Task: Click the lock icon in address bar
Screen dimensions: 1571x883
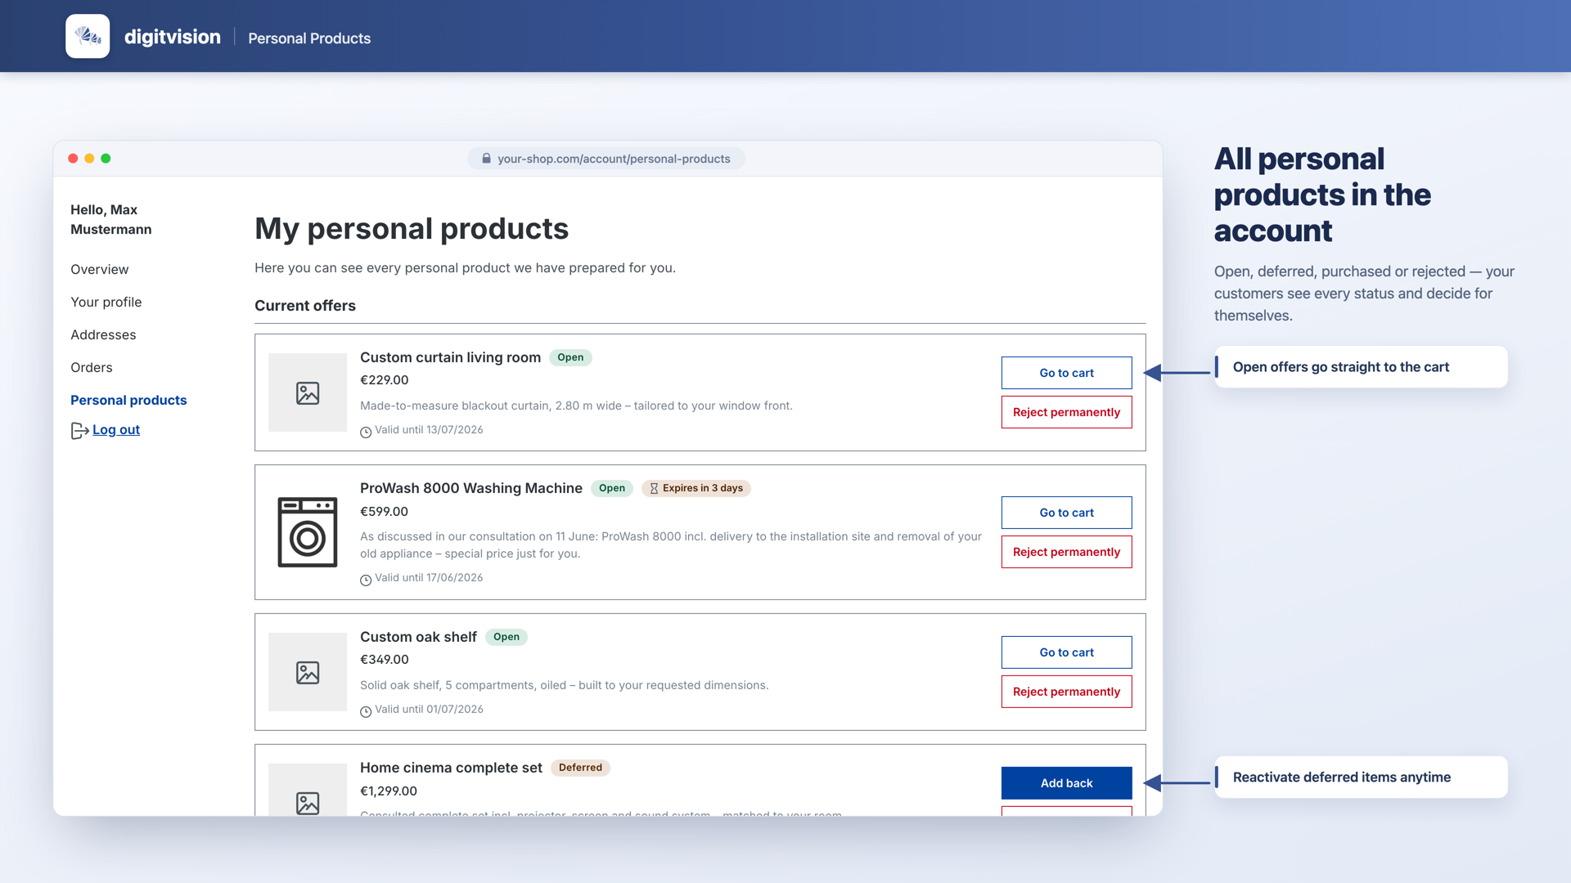Action: point(486,159)
